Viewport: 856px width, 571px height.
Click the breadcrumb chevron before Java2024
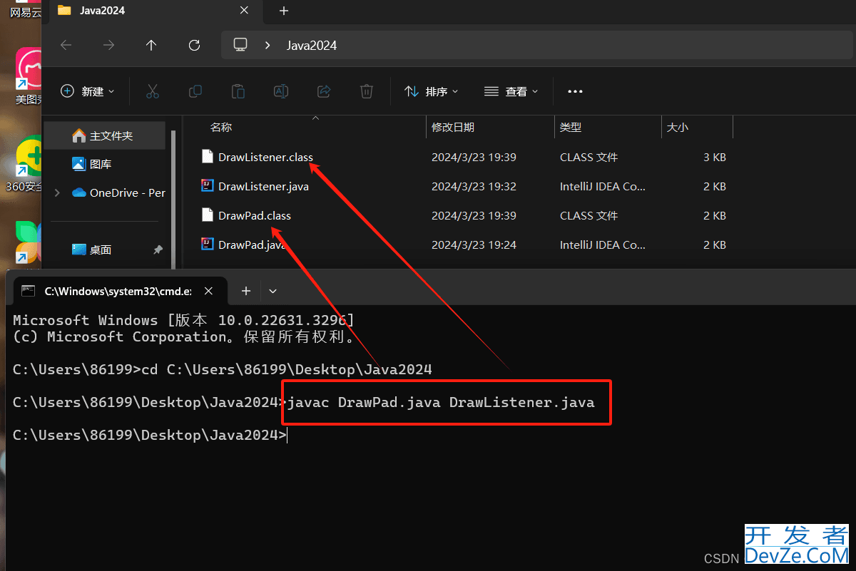(x=267, y=45)
